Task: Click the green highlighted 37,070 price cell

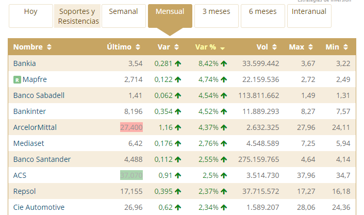Action: click(x=131, y=175)
